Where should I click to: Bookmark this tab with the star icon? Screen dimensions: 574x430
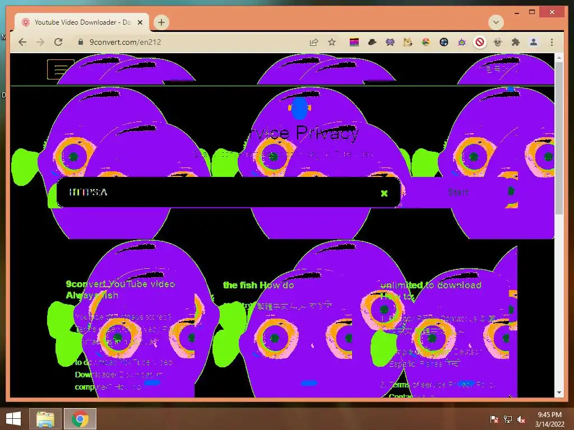pyautogui.click(x=332, y=42)
